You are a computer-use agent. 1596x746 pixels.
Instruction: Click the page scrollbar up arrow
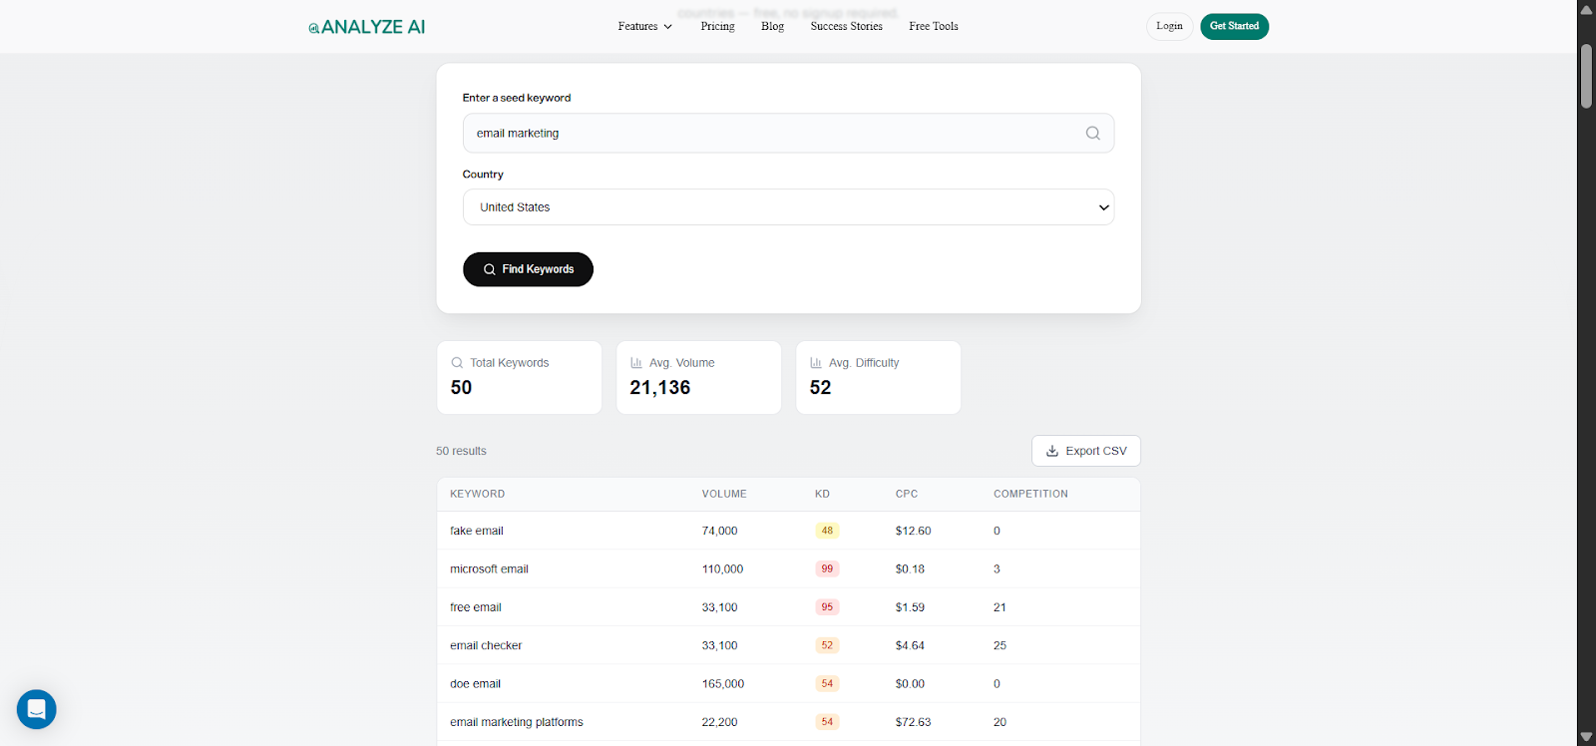pyautogui.click(x=1586, y=9)
